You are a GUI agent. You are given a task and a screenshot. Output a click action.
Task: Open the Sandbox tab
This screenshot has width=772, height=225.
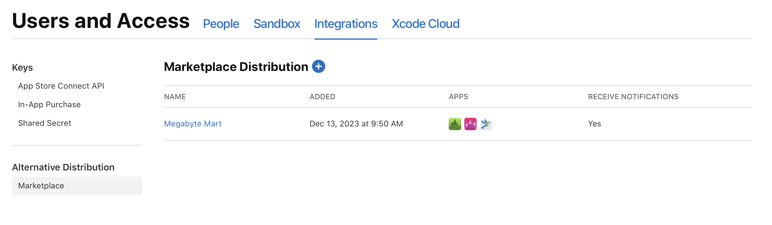pos(277,24)
